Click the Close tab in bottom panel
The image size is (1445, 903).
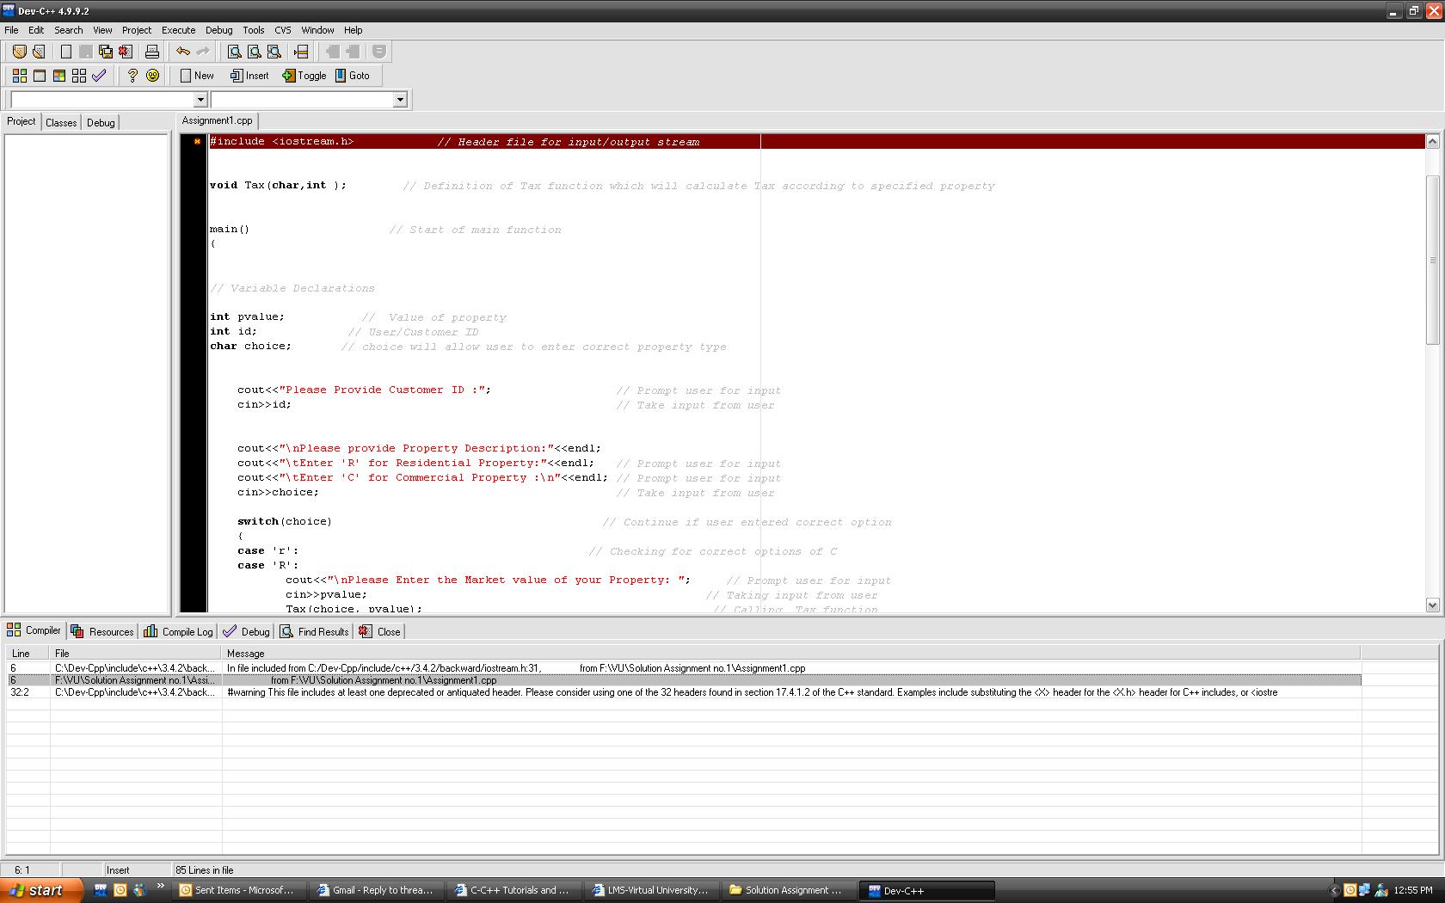pos(379,631)
